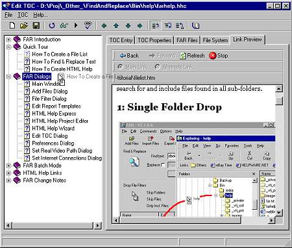Open the TOC menu

23,15
